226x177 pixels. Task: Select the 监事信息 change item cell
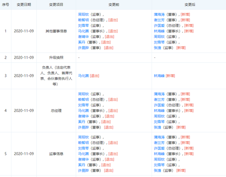[56, 154]
